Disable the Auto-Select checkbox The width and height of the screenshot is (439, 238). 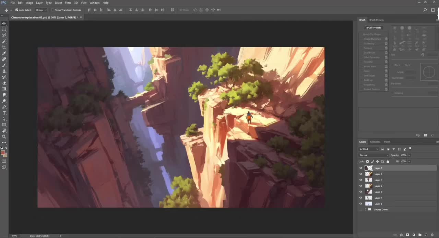(17, 10)
